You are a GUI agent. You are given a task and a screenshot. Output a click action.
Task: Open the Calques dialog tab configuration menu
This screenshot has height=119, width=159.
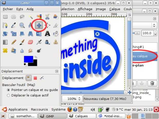click(x=155, y=19)
